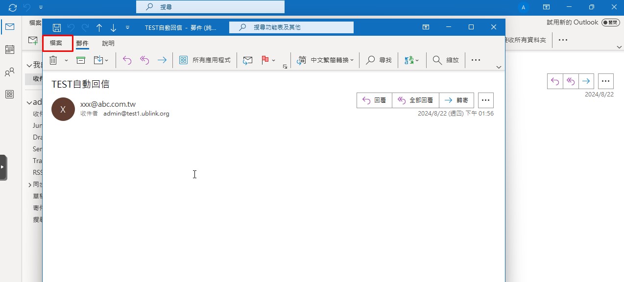Screen dimensions: 624x282
Task: Archive the message with archive icon
Action: pos(81,60)
